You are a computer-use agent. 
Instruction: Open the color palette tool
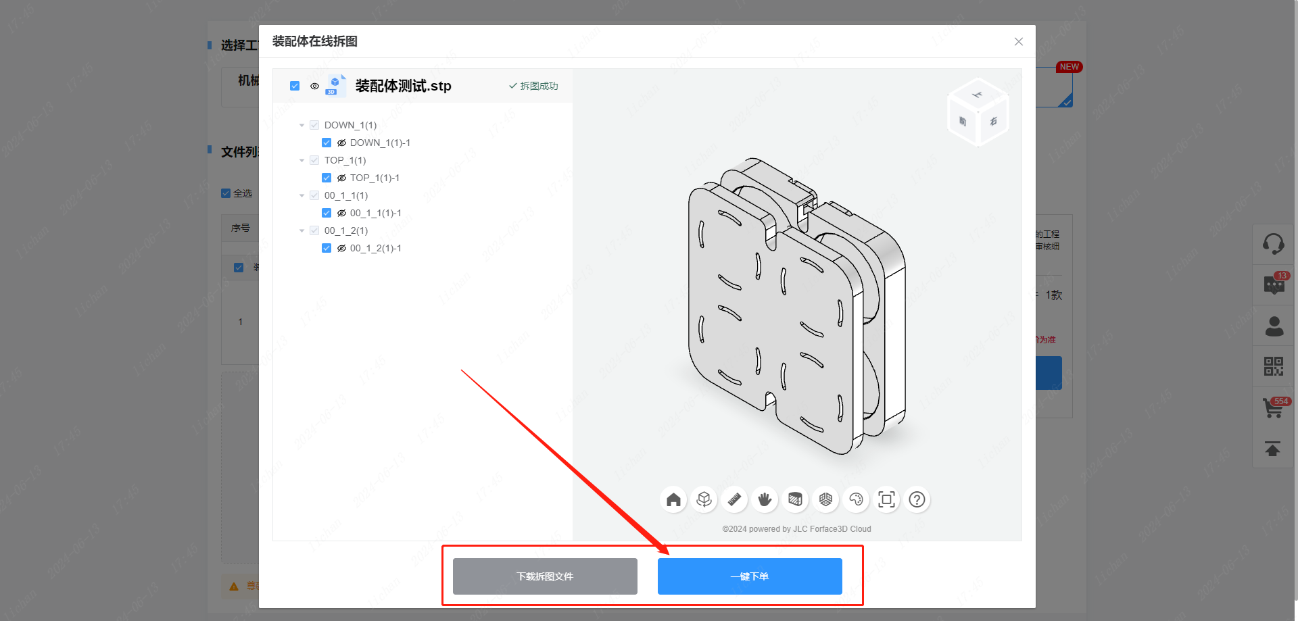tap(856, 499)
